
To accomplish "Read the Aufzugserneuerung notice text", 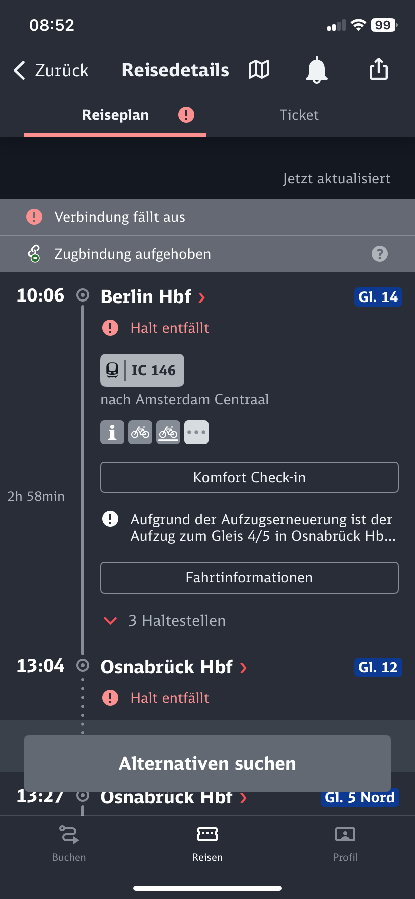I will point(263,528).
